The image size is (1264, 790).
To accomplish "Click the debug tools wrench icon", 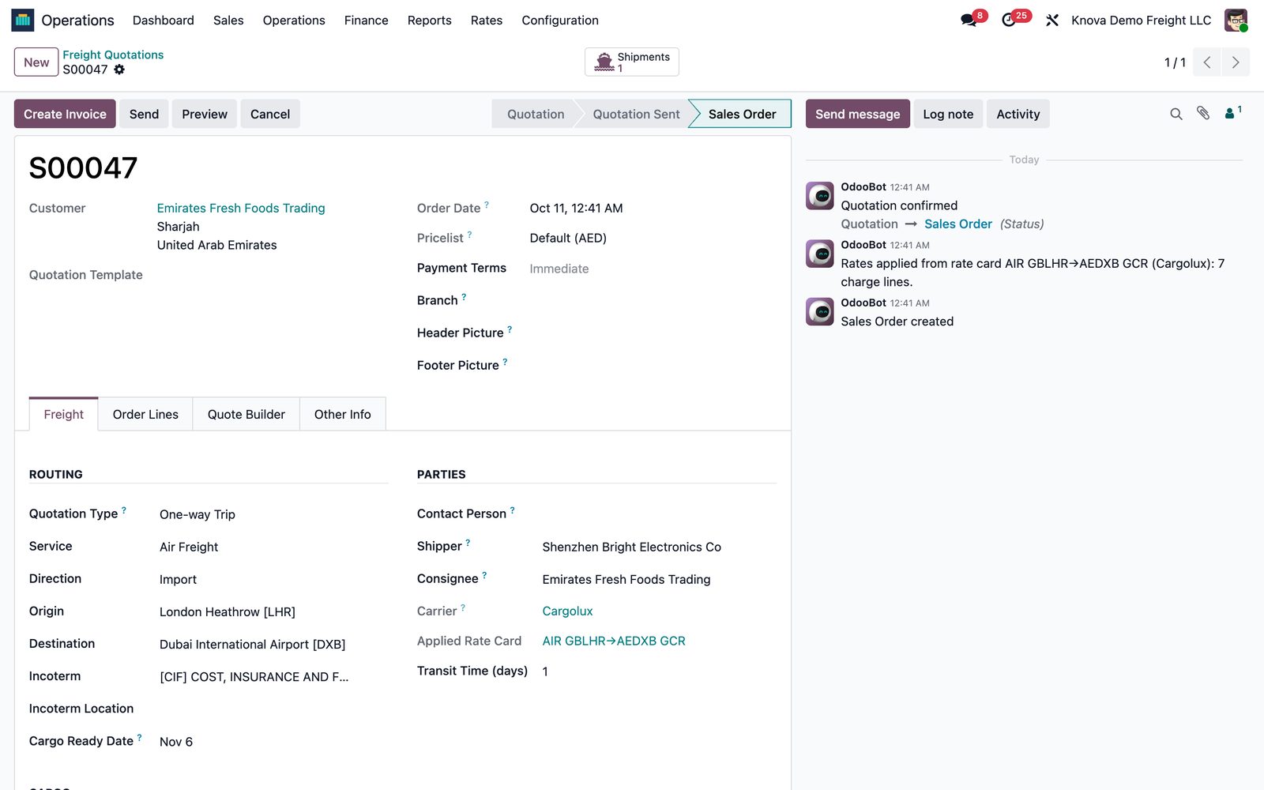I will click(x=1052, y=21).
